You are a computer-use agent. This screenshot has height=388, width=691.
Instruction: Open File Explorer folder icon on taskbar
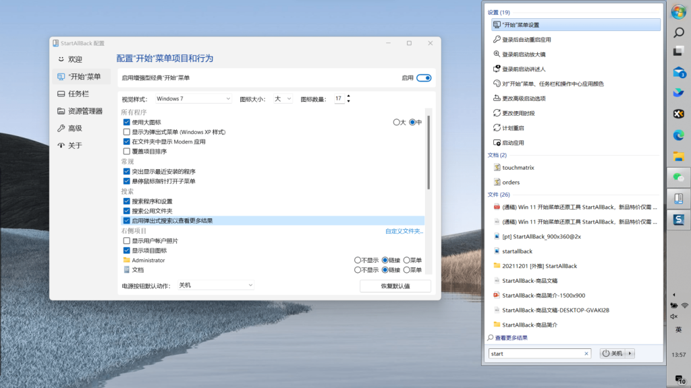click(679, 156)
